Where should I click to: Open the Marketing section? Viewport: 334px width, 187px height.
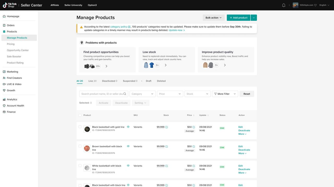(x=12, y=72)
